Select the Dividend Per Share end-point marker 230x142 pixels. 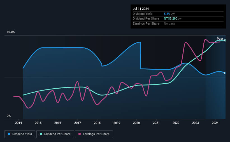(225, 40)
